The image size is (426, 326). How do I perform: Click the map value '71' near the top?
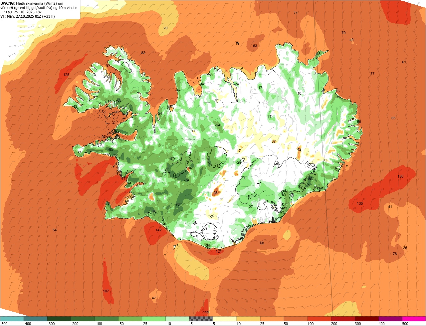tap(296, 13)
